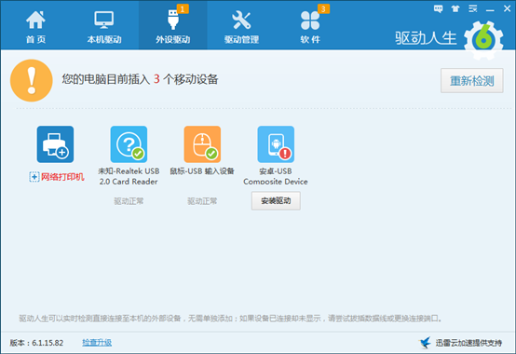Viewport: 516px width, 354px height.
Task: Click the 安装驱动 button
Action: point(276,200)
